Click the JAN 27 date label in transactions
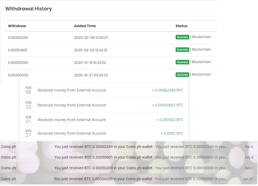 pos(28,133)
